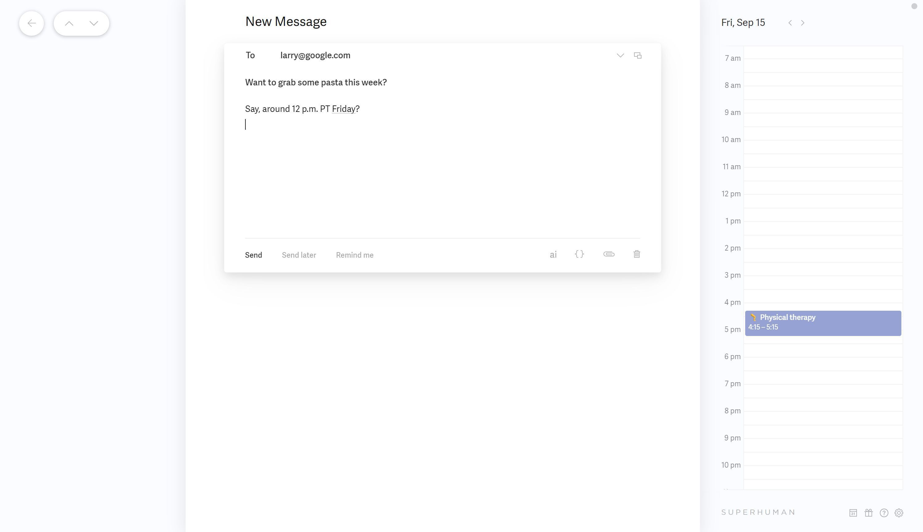Open the AI writing assistant
This screenshot has width=923, height=532.
point(553,255)
